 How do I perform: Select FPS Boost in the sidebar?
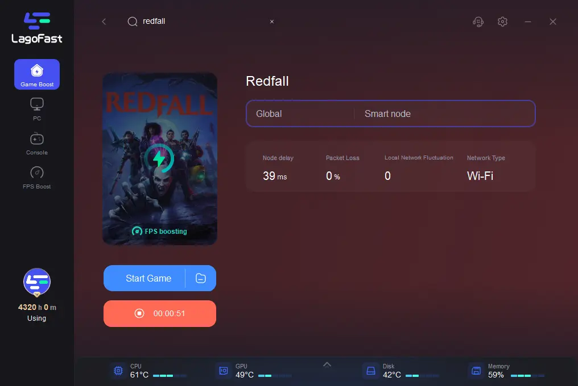[37, 178]
